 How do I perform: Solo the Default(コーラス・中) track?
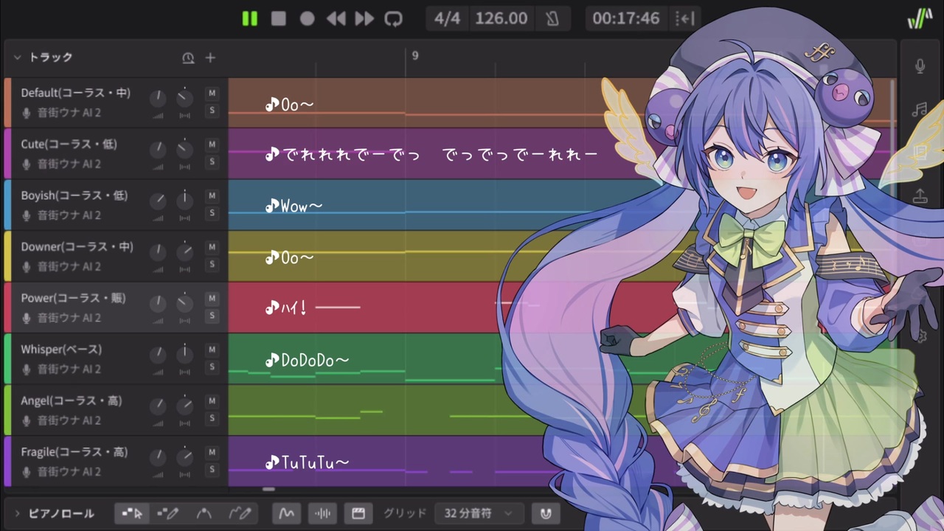pos(212,111)
